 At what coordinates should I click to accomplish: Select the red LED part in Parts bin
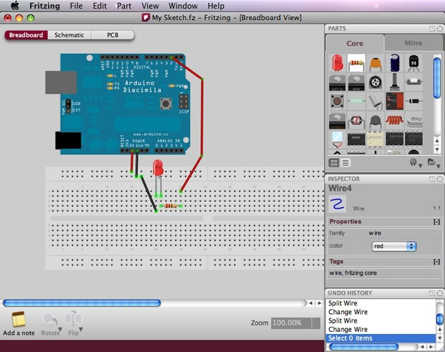(337, 63)
